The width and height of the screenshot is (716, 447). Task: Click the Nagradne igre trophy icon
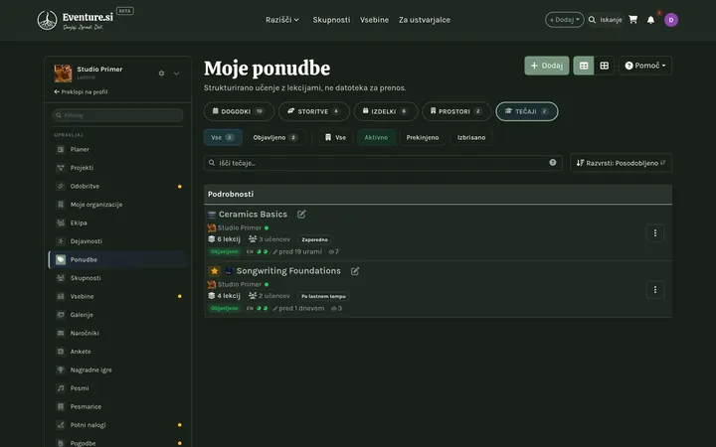[x=61, y=370]
